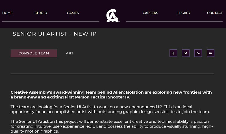Viewport: 226px width, 134px height.
Task: Open the CAREERS section
Action: point(150,13)
